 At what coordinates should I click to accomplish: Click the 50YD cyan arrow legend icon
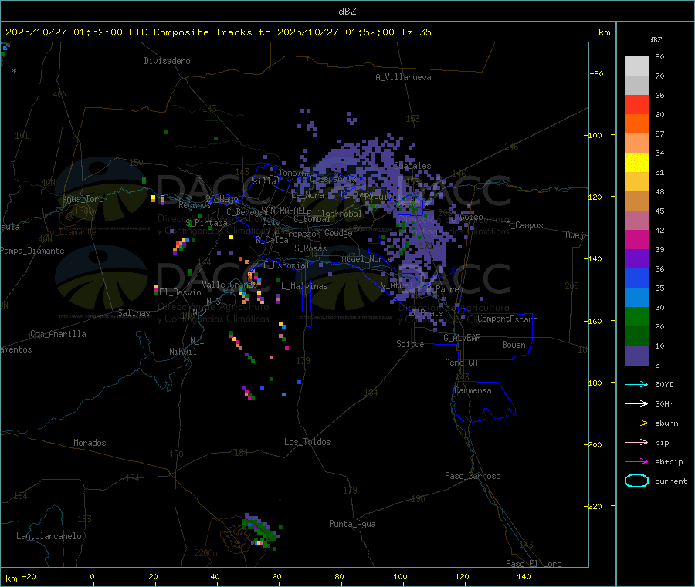(636, 384)
